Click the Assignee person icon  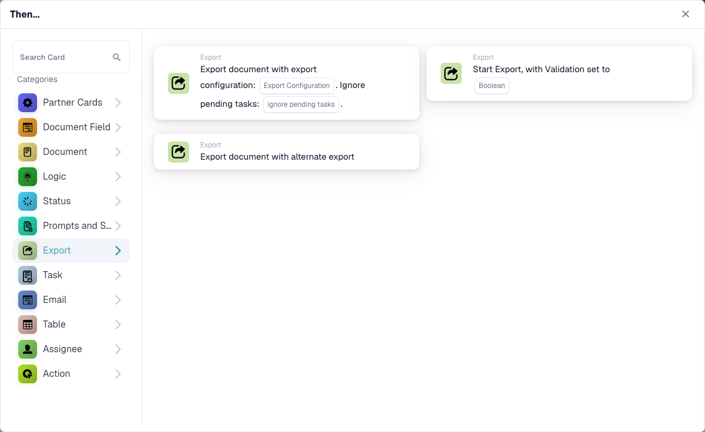[x=28, y=349]
